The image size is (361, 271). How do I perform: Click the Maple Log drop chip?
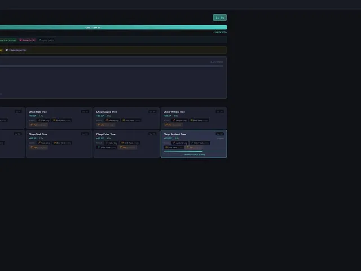point(112,120)
